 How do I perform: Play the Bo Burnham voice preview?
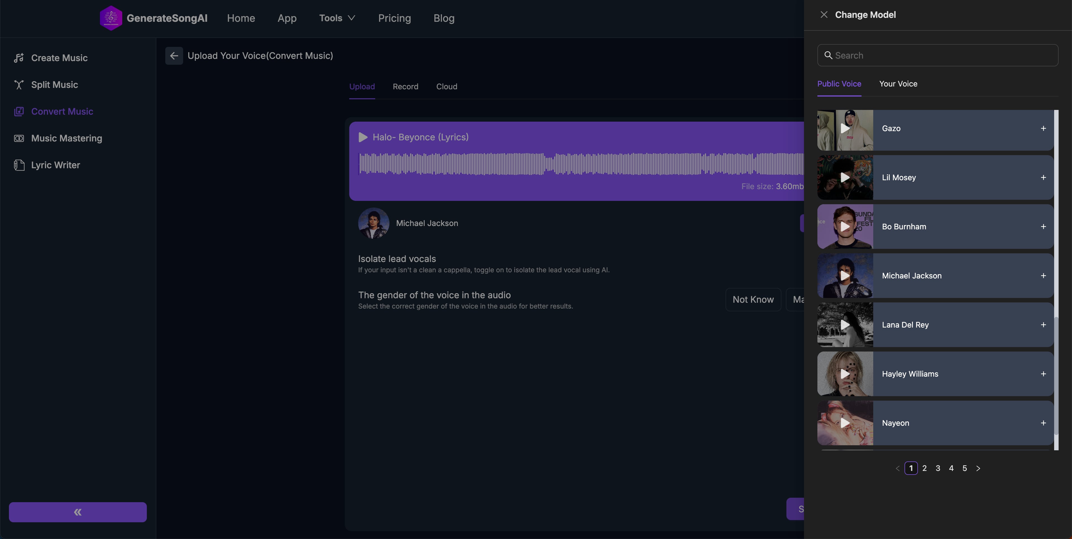point(845,227)
